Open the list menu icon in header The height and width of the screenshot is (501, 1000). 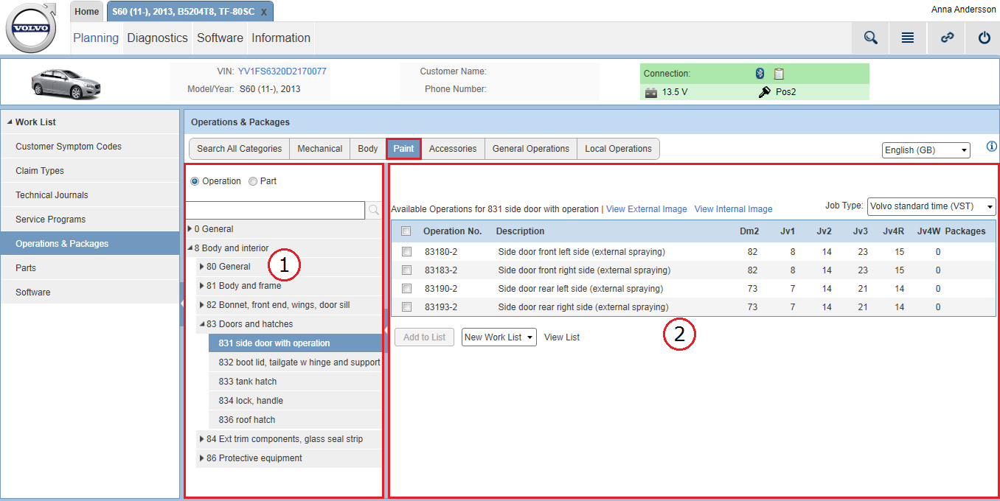(x=908, y=38)
